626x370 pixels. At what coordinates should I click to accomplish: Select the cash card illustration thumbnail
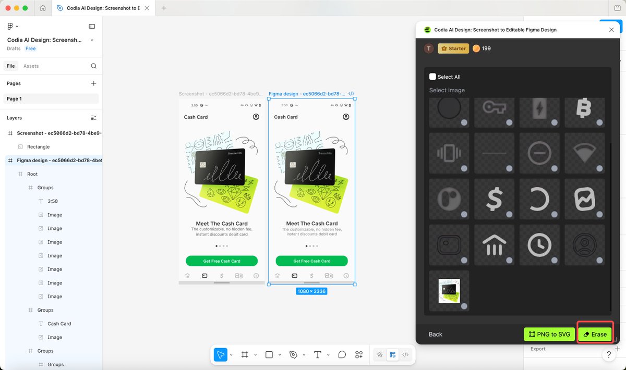coord(449,291)
